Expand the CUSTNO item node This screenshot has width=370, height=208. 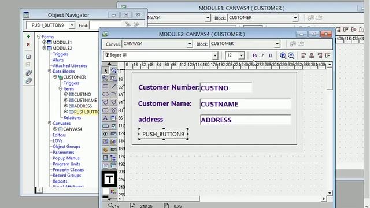click(66, 94)
